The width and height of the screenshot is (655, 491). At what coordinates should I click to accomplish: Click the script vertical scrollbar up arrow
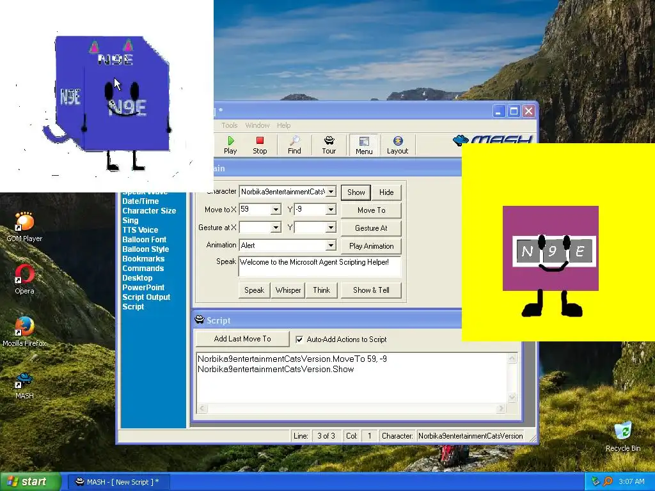click(512, 358)
